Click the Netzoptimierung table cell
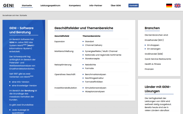 [63, 64]
